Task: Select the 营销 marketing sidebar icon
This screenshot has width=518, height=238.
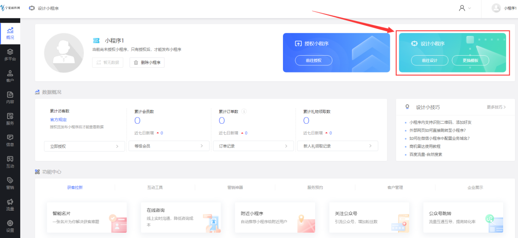Action: 10,183
